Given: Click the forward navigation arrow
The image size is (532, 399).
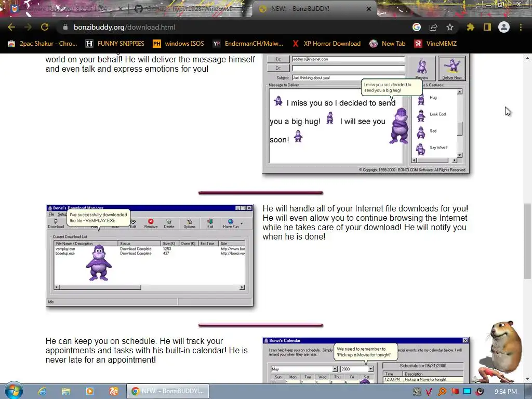Looking at the screenshot, I should pyautogui.click(x=28, y=27).
